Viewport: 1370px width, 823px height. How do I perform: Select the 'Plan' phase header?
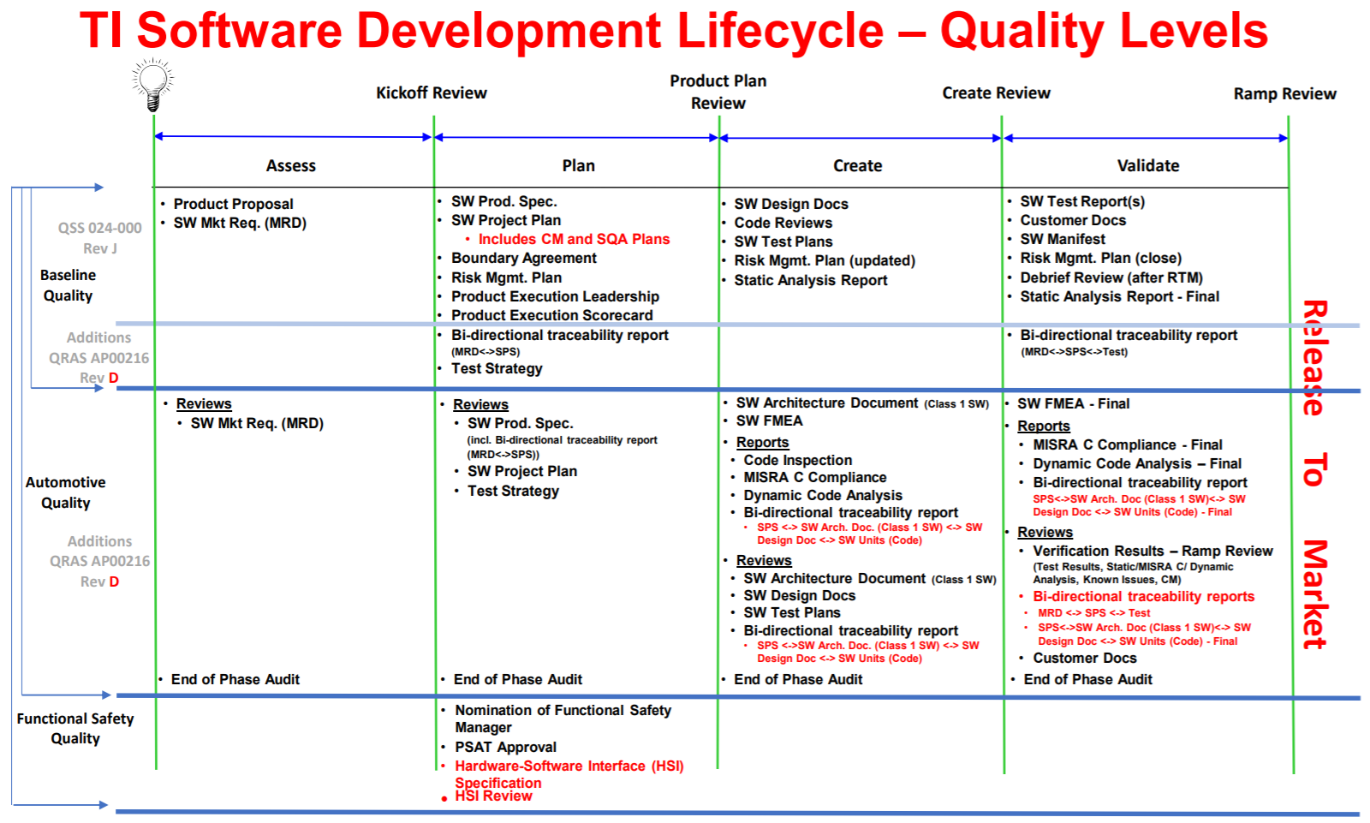coord(579,166)
